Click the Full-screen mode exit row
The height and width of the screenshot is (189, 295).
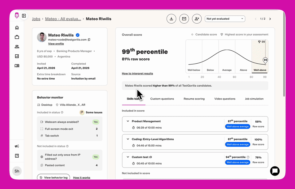click(70, 129)
